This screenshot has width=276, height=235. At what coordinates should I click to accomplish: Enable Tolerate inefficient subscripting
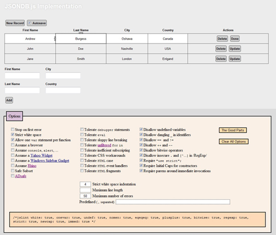point(82,150)
